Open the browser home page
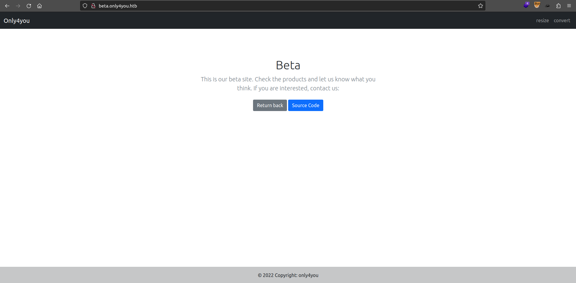The height and width of the screenshot is (283, 576). click(39, 6)
